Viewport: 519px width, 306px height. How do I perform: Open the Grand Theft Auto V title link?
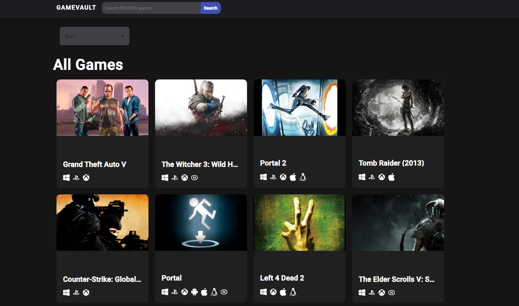tap(95, 164)
